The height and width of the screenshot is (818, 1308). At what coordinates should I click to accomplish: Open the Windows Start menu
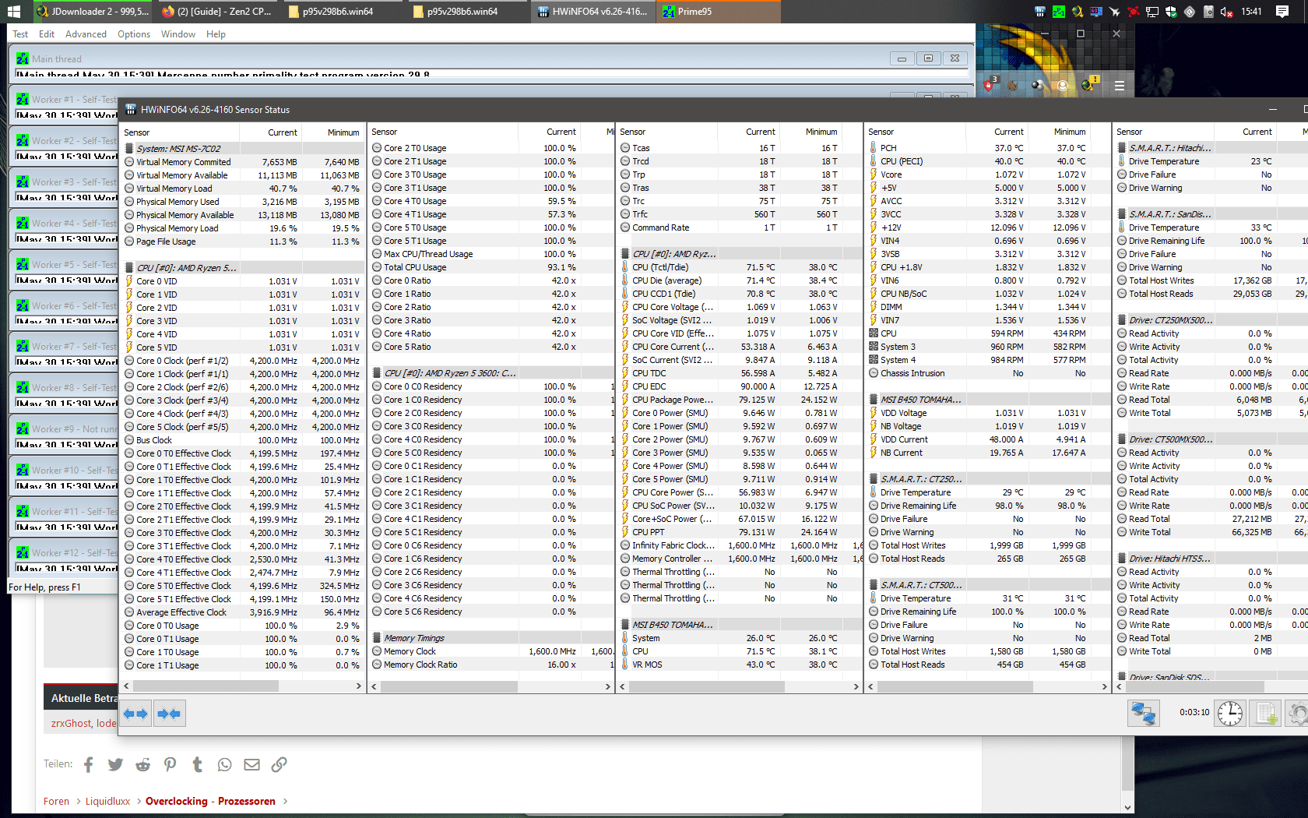[15, 12]
